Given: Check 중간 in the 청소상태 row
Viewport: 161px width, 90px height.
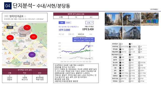Looking at the screenshot, I should click(x=130, y=62).
